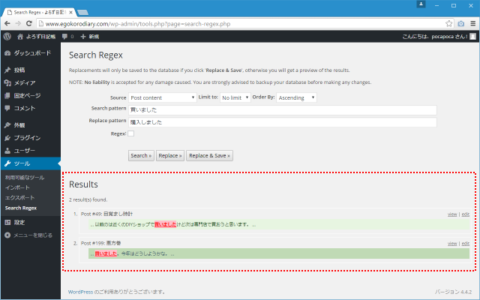Bookmark this page with the star icon
Screen dimensions: 480x300
pyautogui.click(x=449, y=23)
